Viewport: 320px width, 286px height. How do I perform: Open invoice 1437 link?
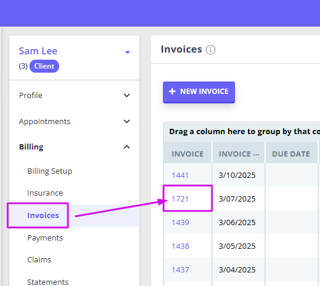pos(181,270)
